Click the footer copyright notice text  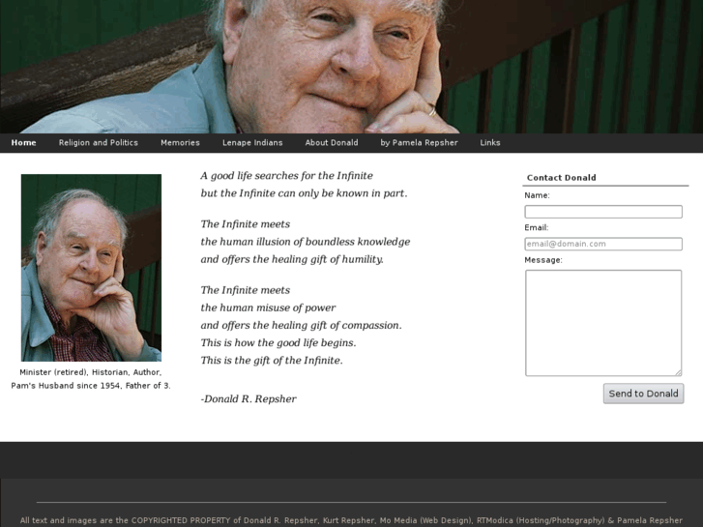[x=351, y=520]
